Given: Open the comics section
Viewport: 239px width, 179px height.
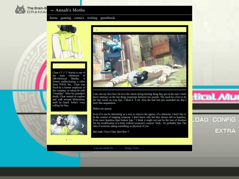Looking at the screenshot, I should (x=79, y=18).
